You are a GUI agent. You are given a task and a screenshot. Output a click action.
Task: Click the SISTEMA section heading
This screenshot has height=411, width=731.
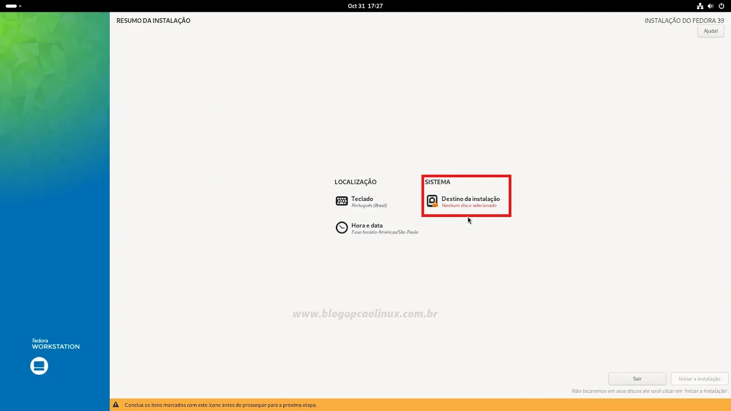coord(437,182)
